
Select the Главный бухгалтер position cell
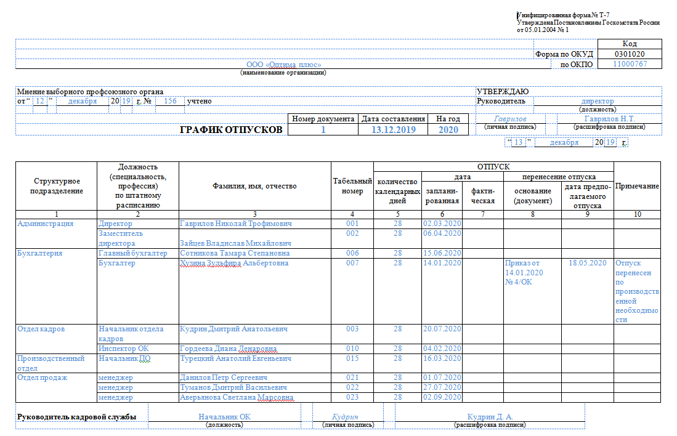[138, 253]
